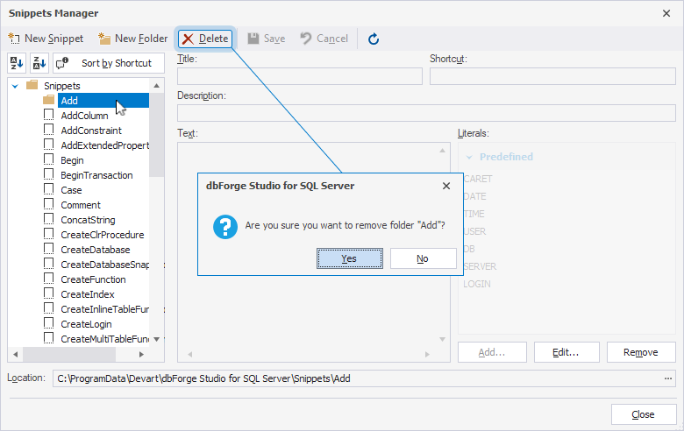The height and width of the screenshot is (431, 684).
Task: Toggle Sort by Shortcut
Action: click(109, 63)
